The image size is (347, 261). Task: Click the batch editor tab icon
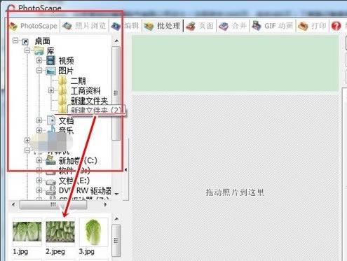149,26
